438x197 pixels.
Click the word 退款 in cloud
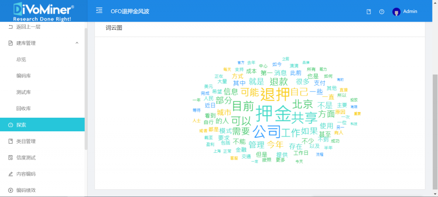278,81
